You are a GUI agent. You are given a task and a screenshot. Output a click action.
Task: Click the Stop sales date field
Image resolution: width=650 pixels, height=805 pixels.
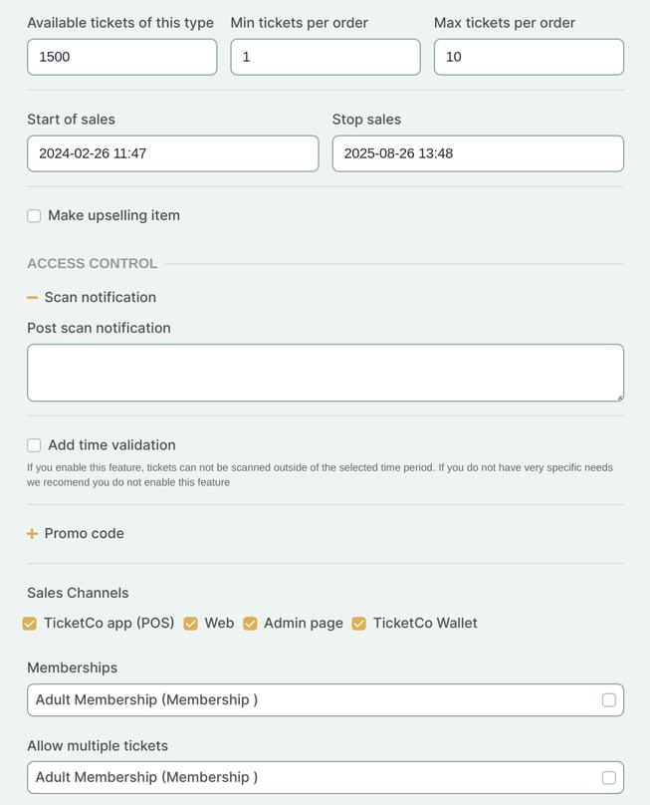point(478,153)
